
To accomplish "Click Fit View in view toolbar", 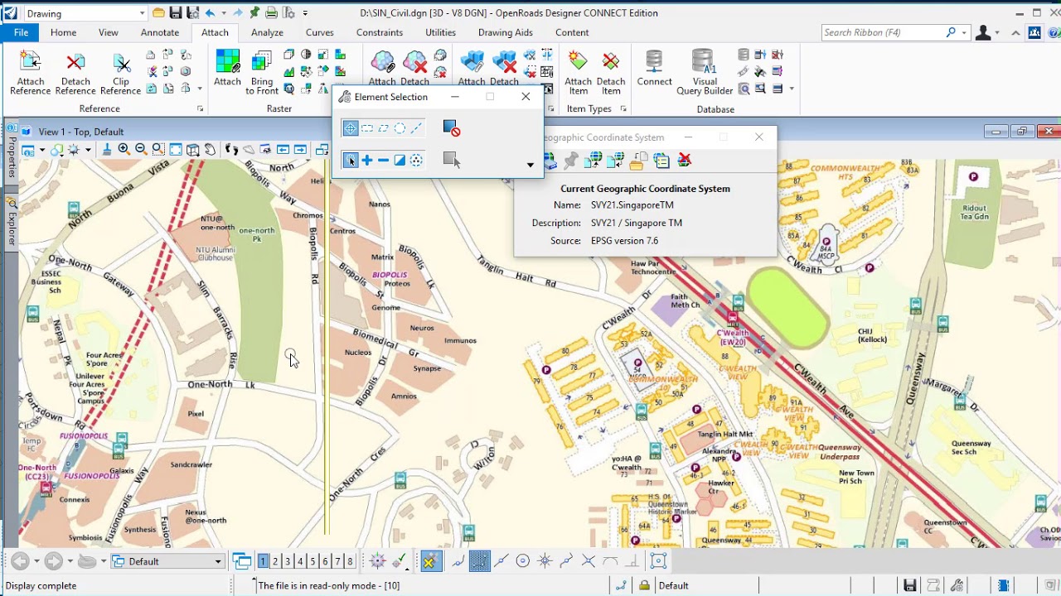I will point(176,149).
